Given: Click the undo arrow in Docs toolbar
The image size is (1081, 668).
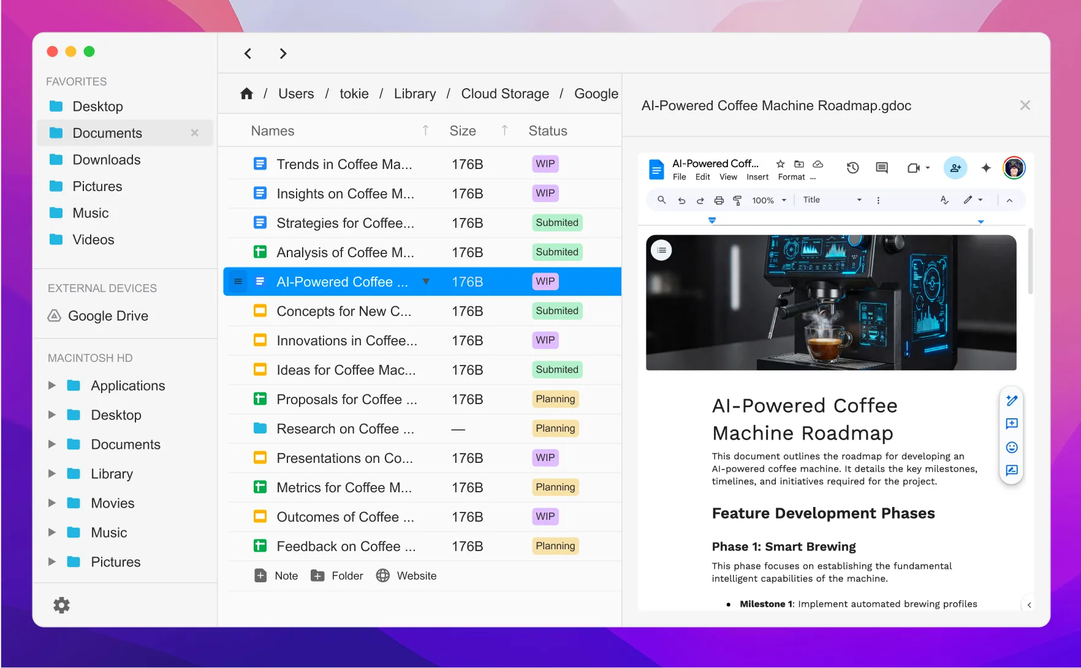Looking at the screenshot, I should coord(681,200).
